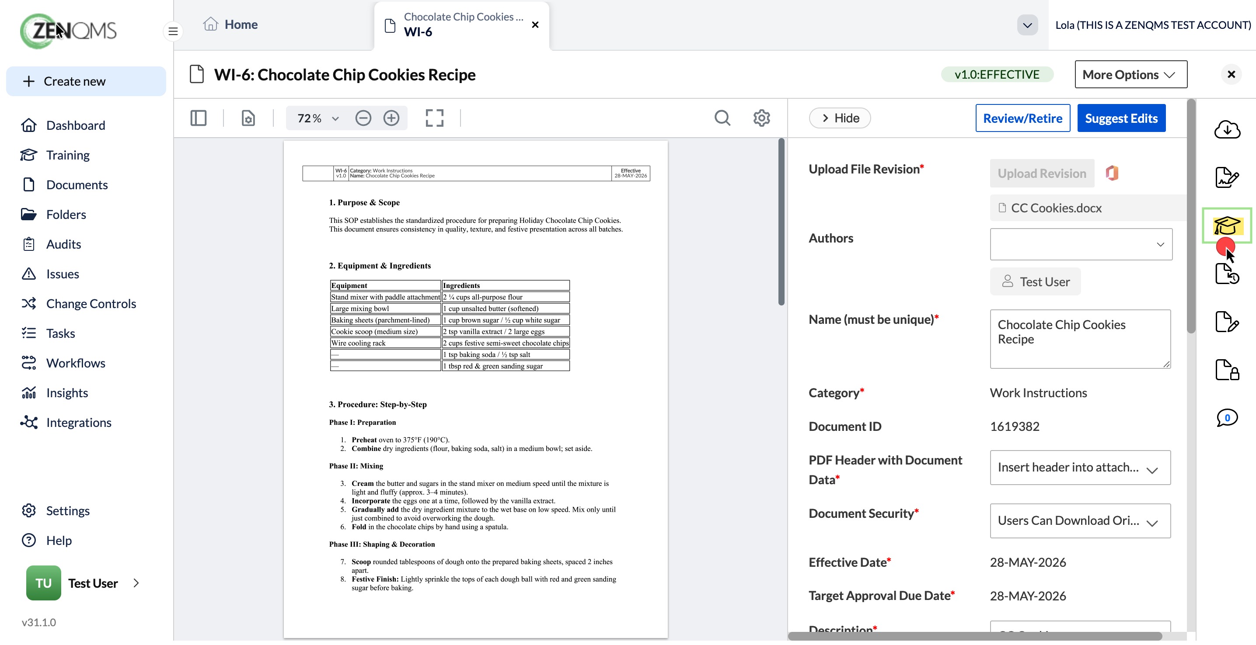Close the document panel with X button

1231,75
